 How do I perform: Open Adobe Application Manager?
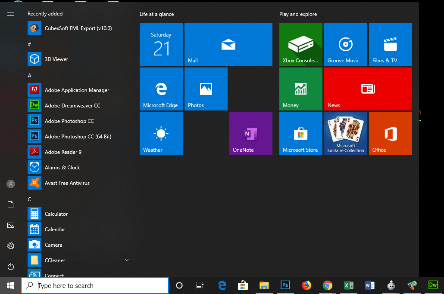[78, 90]
